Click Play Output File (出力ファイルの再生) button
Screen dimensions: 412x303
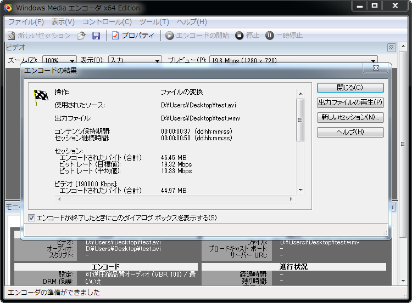pyautogui.click(x=350, y=102)
